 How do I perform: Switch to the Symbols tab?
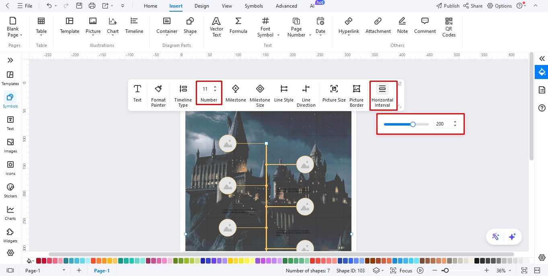point(254,6)
